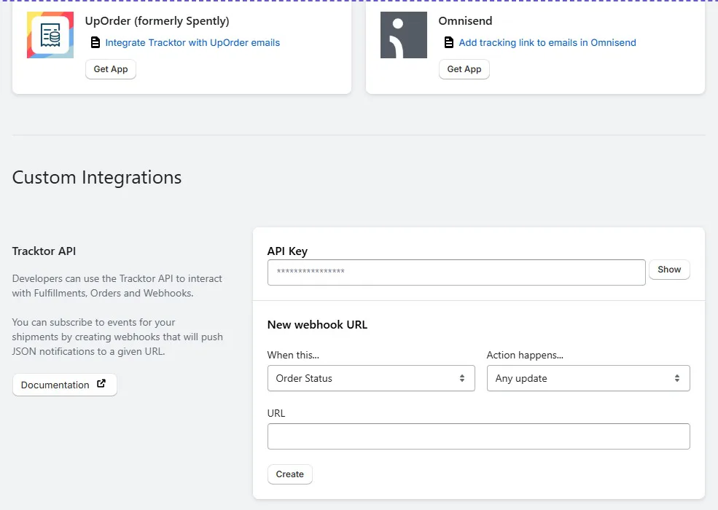Image resolution: width=718 pixels, height=510 pixels.
Task: Show the hidden API Key
Action: click(669, 269)
